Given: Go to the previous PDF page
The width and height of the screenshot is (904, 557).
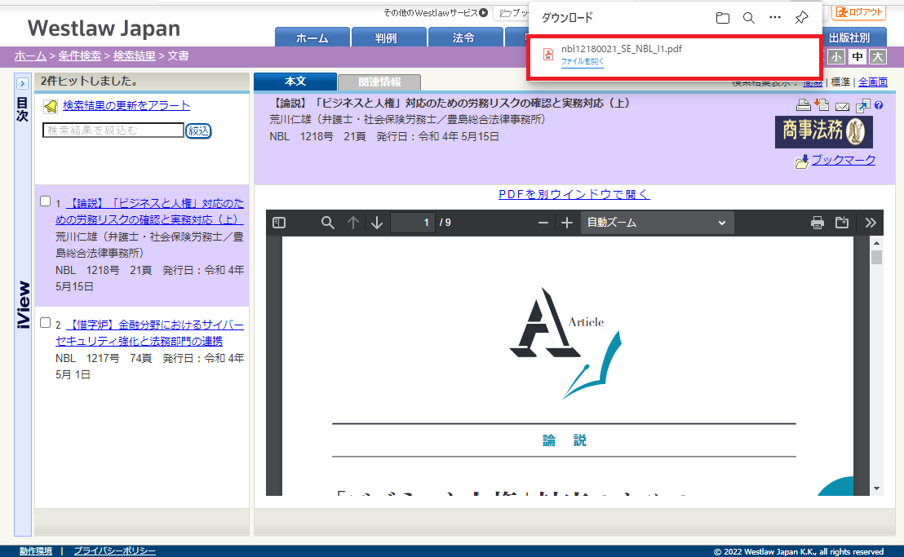Looking at the screenshot, I should click(352, 223).
